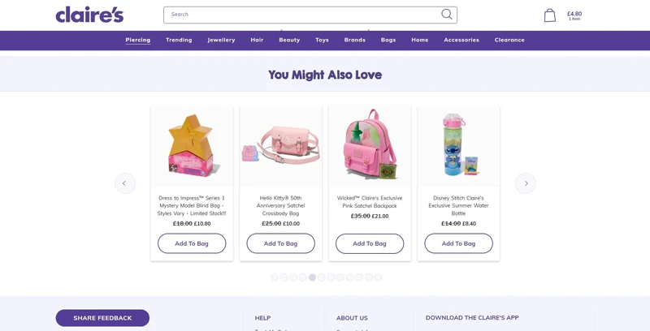Go to previous carousel slide arrow
Viewport: 650px width, 331px height.
pos(125,183)
